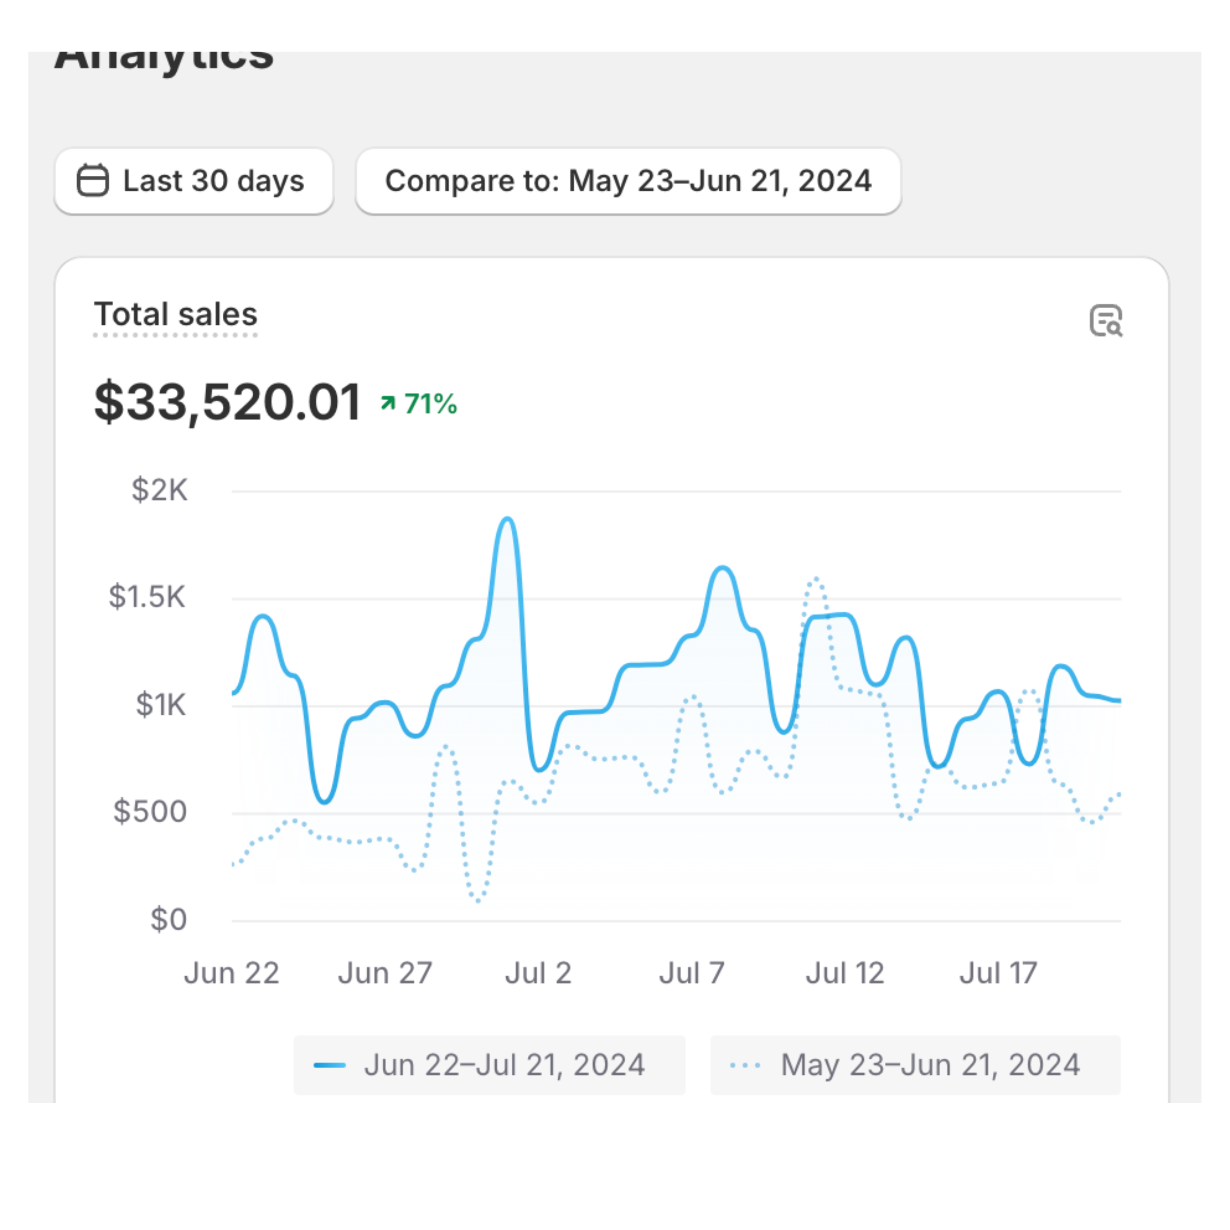Toggle the Jun 22–Jul 21, 2024 series
Screen dimensions: 1230x1230
(489, 1065)
